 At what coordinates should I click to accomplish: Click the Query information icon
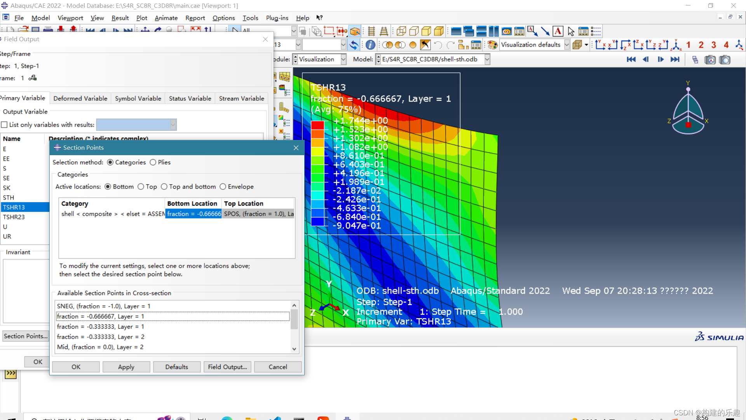pyautogui.click(x=370, y=45)
